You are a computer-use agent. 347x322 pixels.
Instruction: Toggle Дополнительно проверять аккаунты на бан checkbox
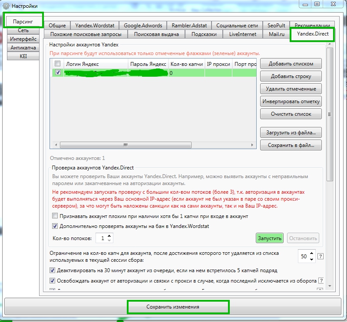pos(55,226)
